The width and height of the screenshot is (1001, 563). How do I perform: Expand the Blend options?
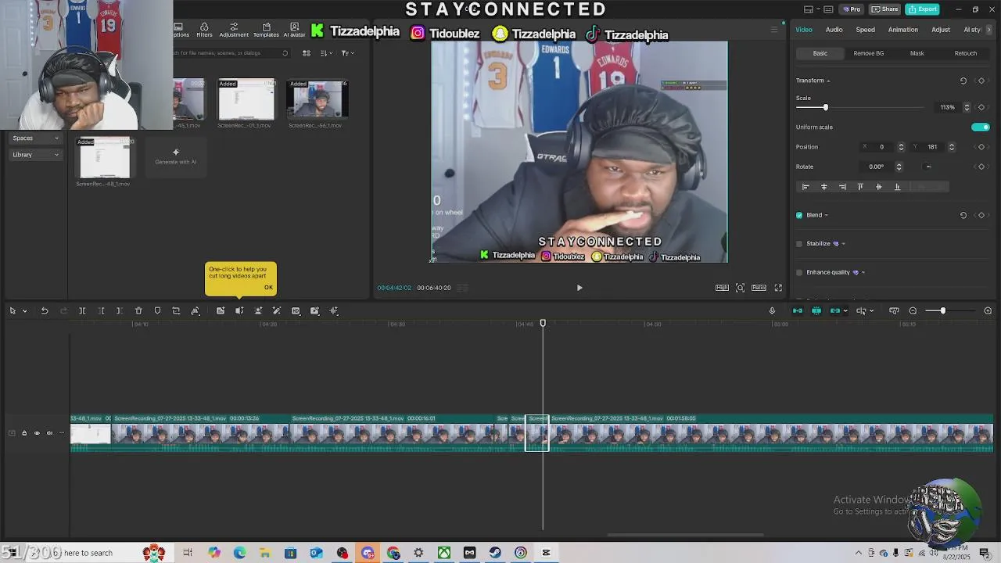[826, 215]
